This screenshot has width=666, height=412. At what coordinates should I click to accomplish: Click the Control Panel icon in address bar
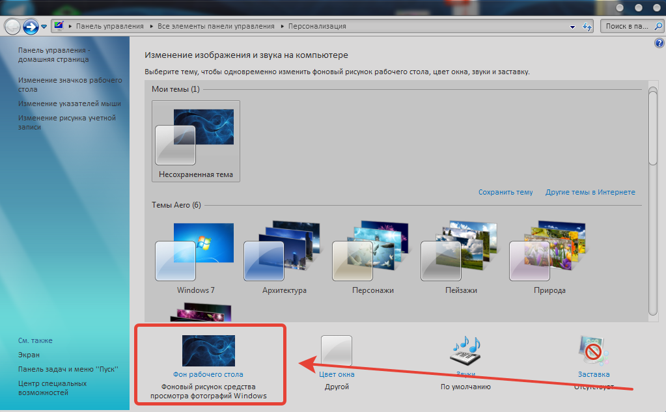point(59,26)
